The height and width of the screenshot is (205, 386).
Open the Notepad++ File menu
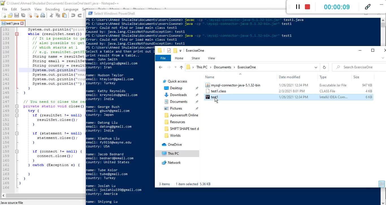pos(5,9)
